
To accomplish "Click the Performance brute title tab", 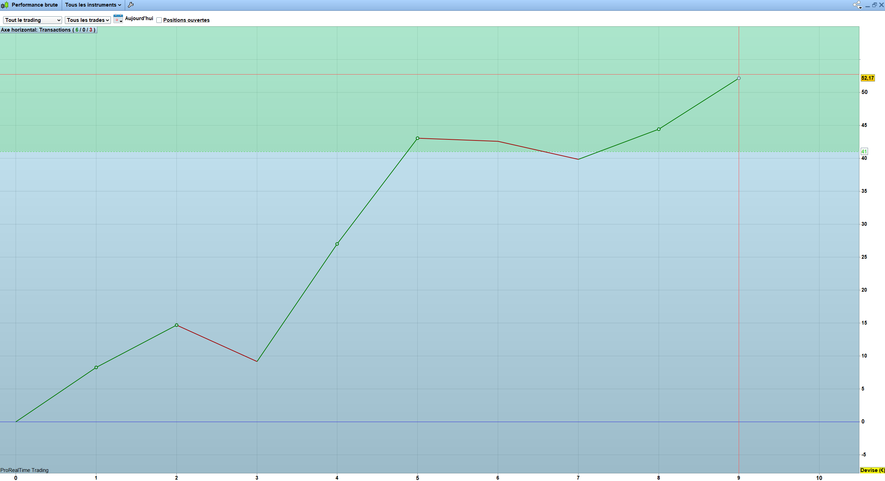I will click(34, 5).
